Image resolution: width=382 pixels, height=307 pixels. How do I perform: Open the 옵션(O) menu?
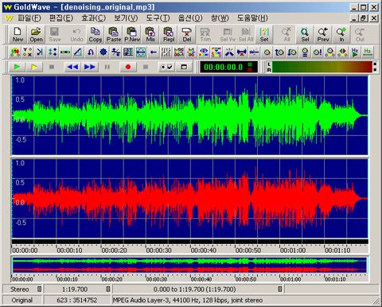pyautogui.click(x=190, y=18)
